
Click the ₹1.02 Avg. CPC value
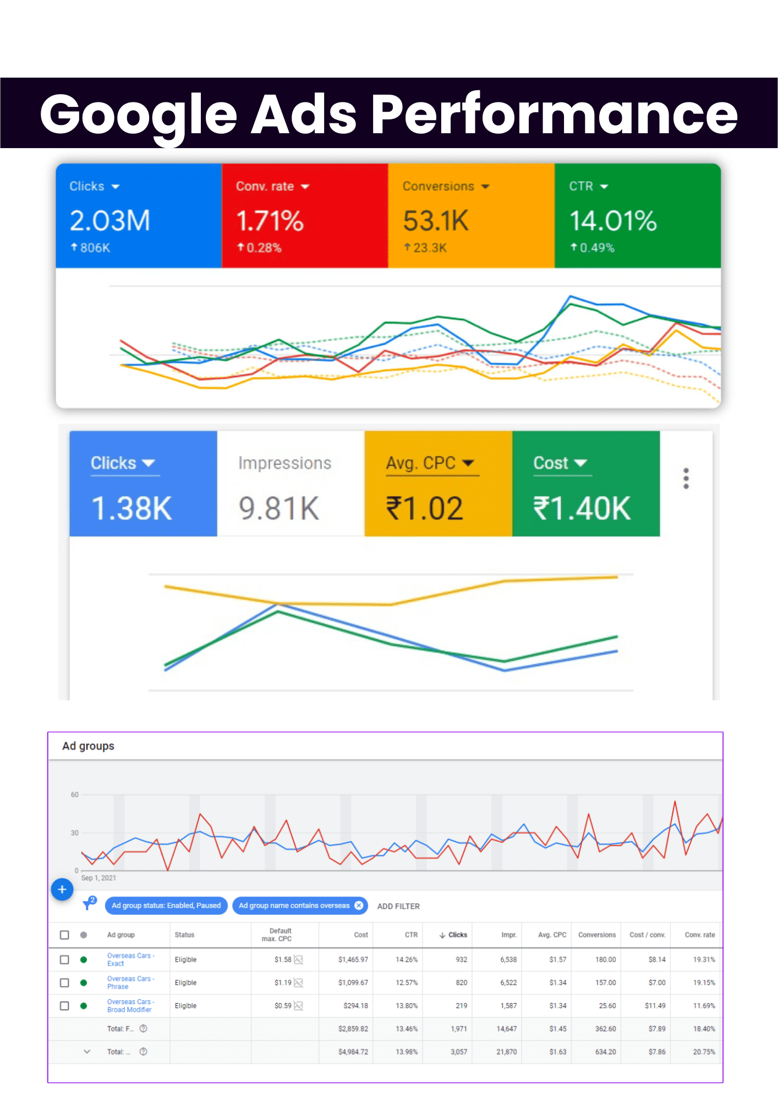[424, 508]
